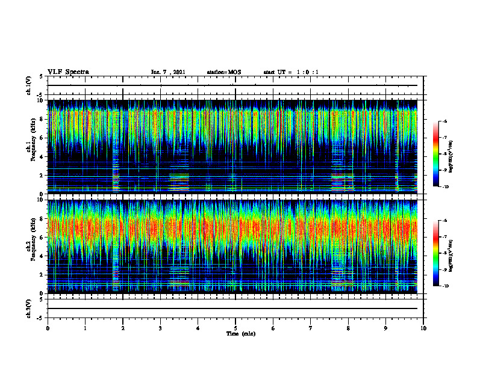The width and height of the screenshot is (477, 368).
Task: Click time axis tick label 4
Action: pyautogui.click(x=198, y=328)
